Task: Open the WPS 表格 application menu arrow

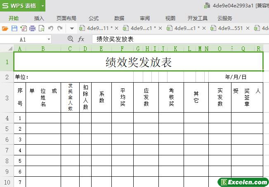Action: (x=42, y=6)
